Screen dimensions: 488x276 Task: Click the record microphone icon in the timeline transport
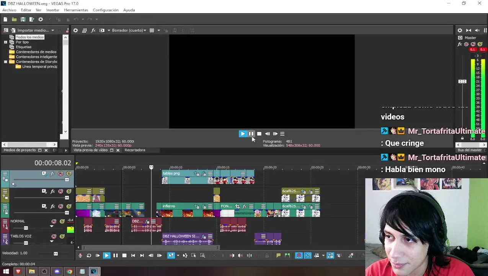click(80, 256)
